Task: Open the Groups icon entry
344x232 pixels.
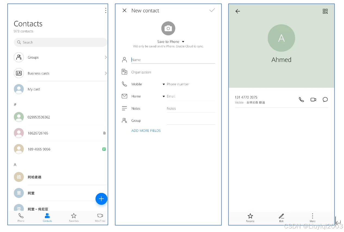Action: (19, 57)
